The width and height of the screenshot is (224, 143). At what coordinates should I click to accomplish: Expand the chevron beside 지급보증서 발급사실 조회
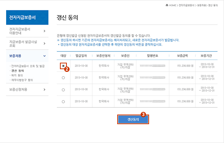point(45,43)
